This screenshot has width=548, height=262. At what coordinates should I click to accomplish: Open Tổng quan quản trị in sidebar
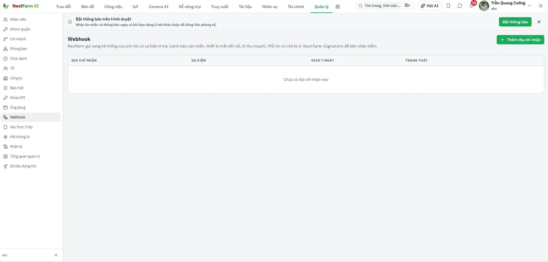coord(31,156)
